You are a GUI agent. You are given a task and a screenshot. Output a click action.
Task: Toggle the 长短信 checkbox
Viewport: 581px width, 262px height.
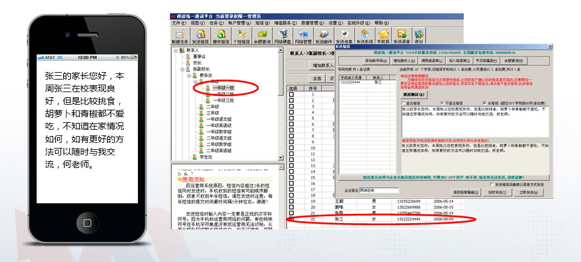tap(483, 103)
